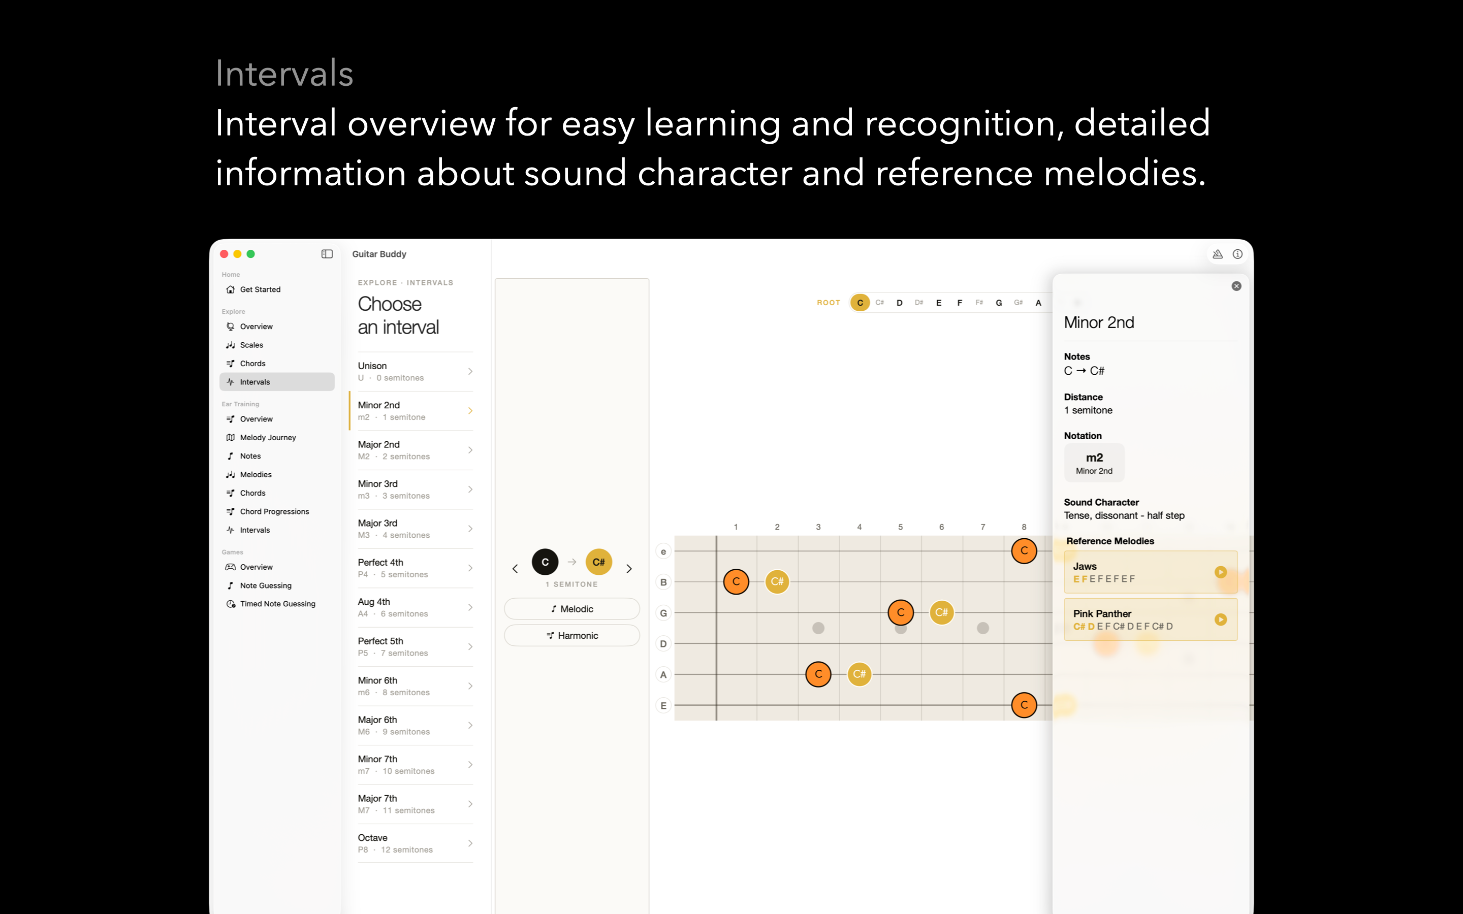Expand Perfect 5th row chevron
1463x914 pixels.
pos(470,647)
